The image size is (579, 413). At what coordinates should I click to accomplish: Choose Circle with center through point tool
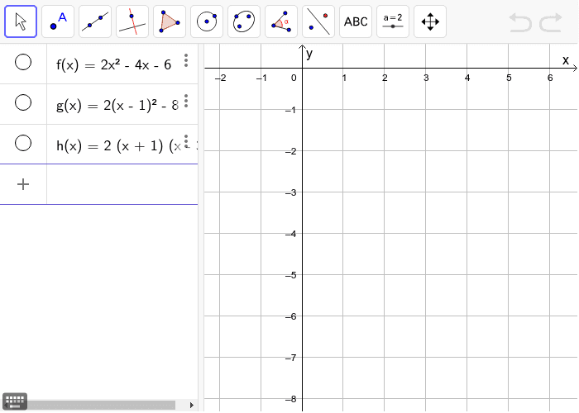pos(207,21)
